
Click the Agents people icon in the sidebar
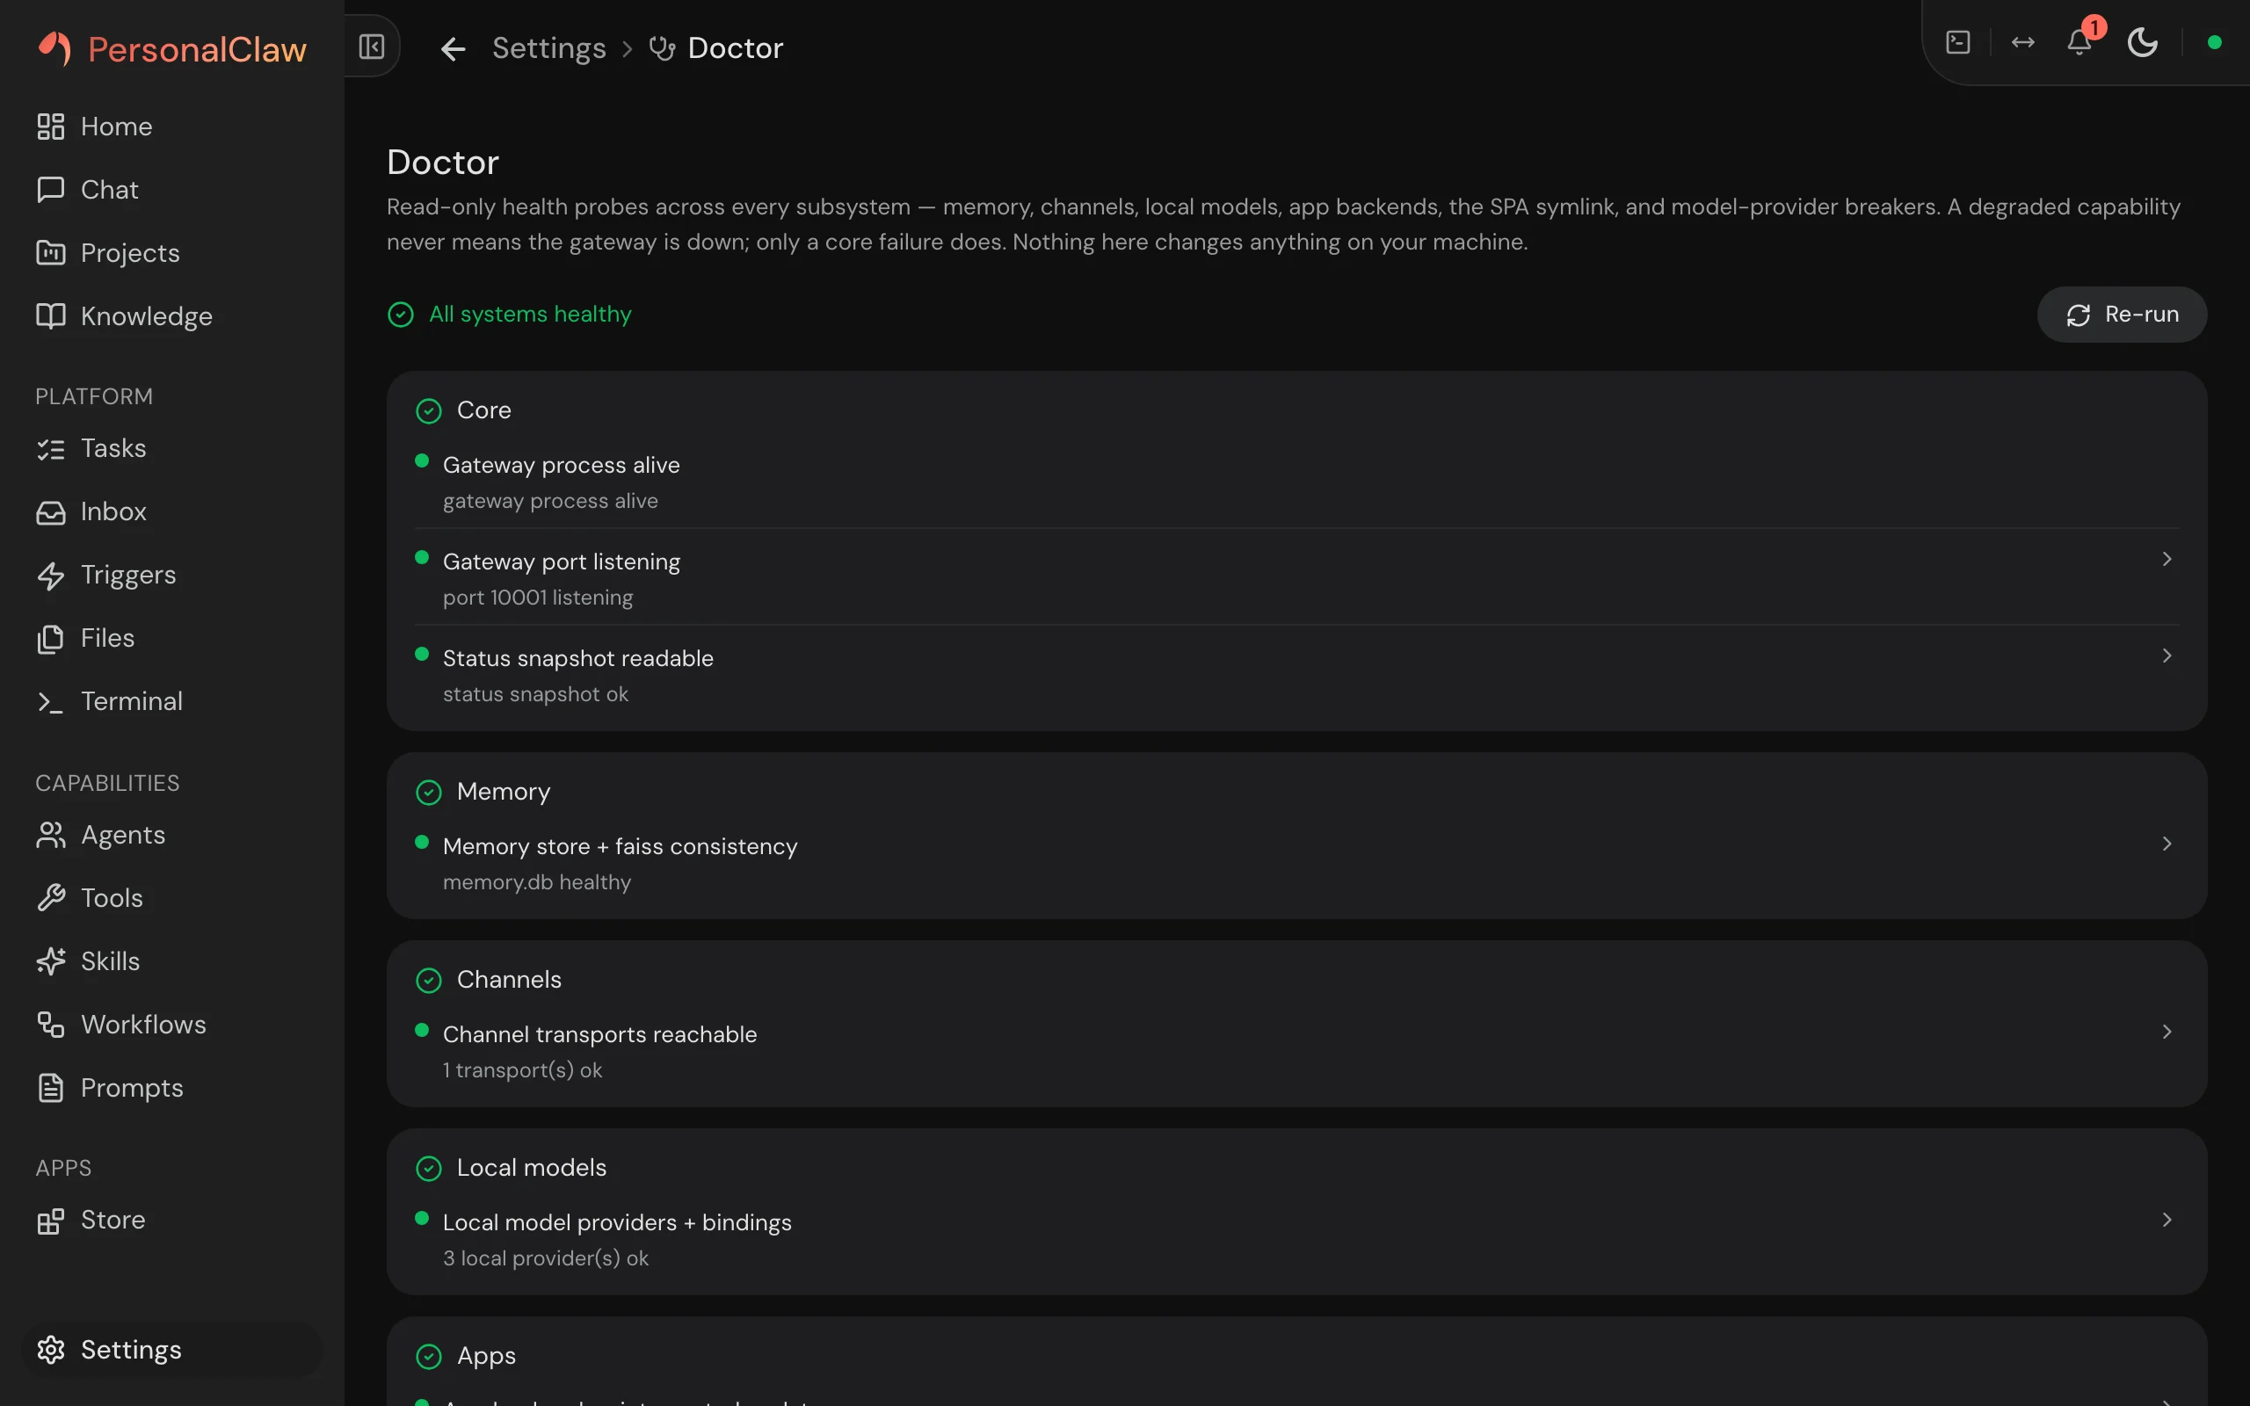pyautogui.click(x=50, y=835)
